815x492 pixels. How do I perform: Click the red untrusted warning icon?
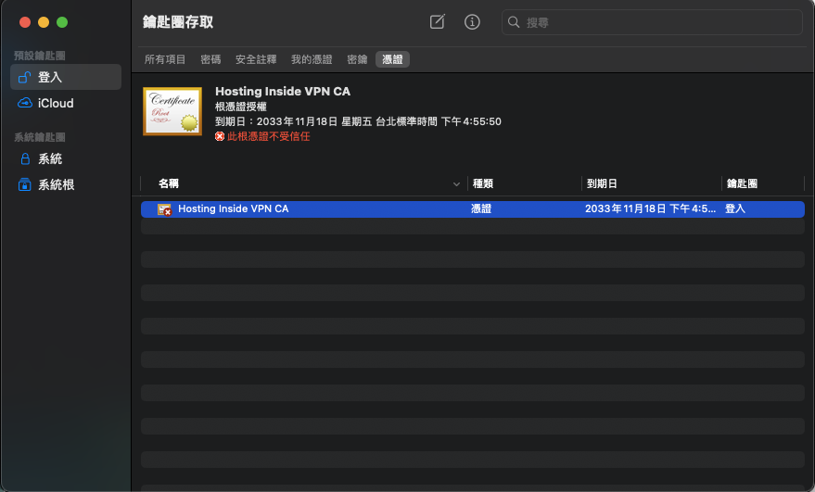coord(220,136)
